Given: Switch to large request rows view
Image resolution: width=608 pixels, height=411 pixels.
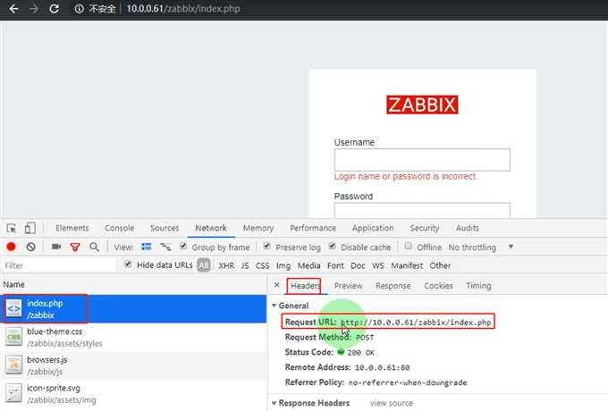Looking at the screenshot, I should [146, 247].
